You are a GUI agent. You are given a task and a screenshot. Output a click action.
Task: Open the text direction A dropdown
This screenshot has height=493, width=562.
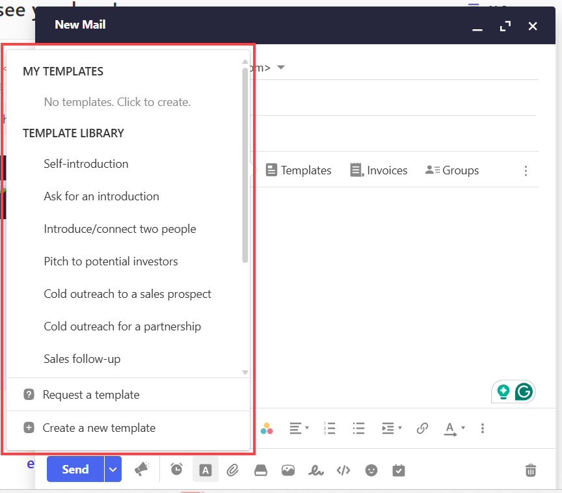tap(454, 429)
